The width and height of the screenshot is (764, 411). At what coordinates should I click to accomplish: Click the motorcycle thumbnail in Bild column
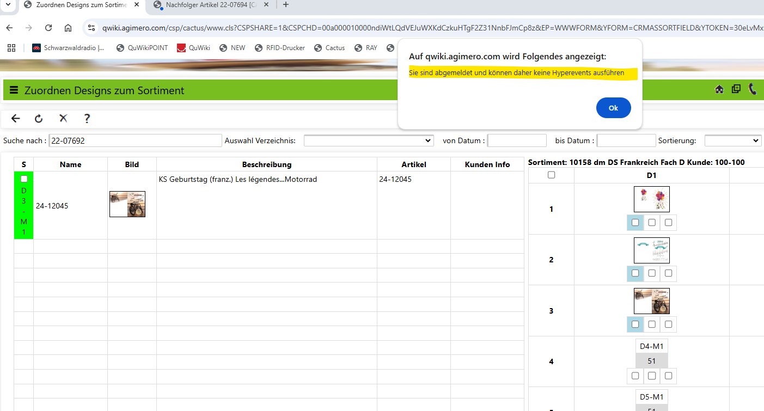127,204
